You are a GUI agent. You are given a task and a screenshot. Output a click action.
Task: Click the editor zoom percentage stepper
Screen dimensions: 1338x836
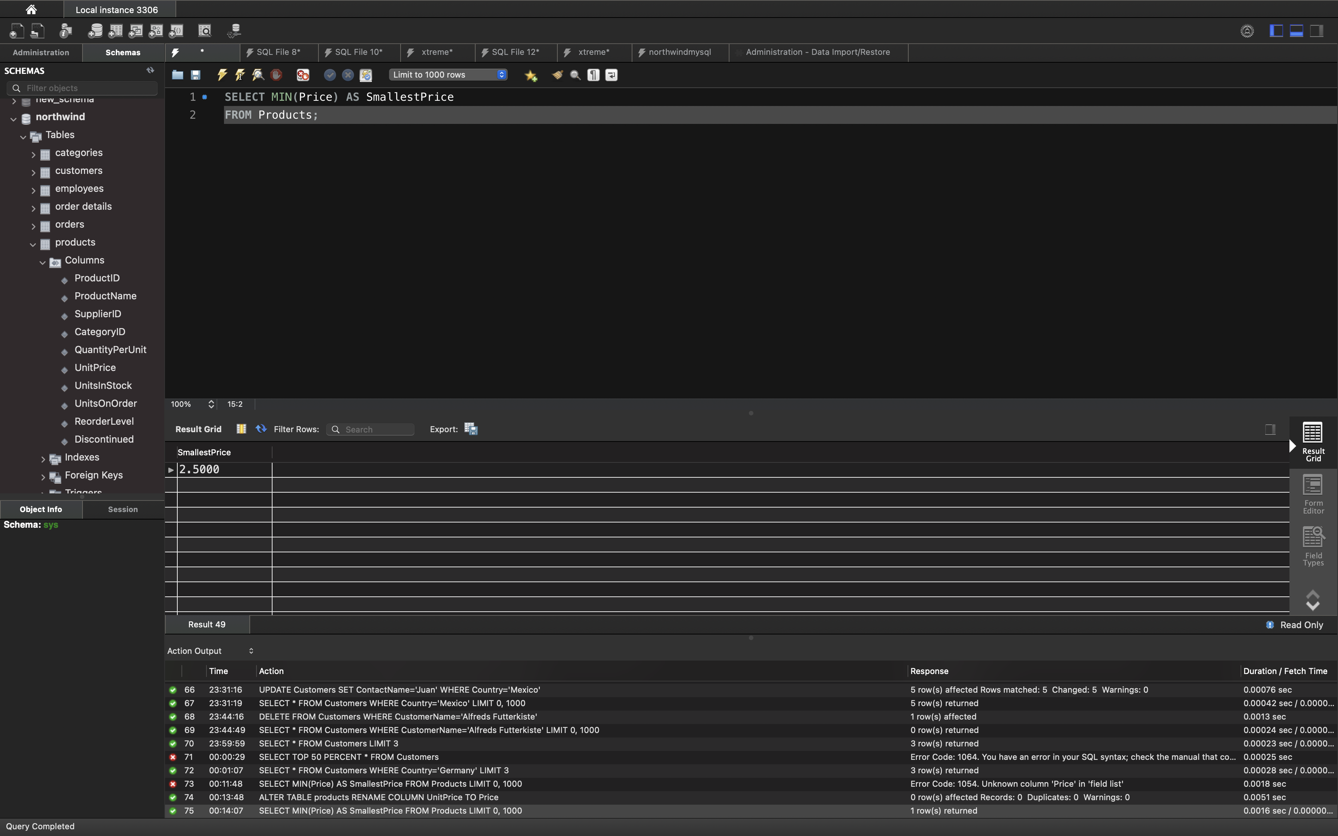click(211, 404)
